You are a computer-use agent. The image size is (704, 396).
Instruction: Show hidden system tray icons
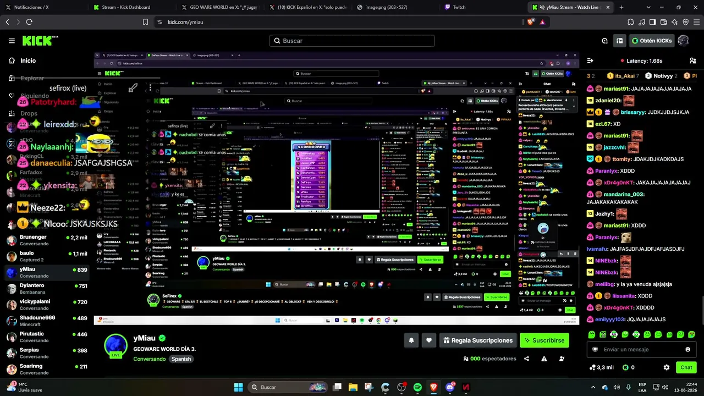(593, 387)
